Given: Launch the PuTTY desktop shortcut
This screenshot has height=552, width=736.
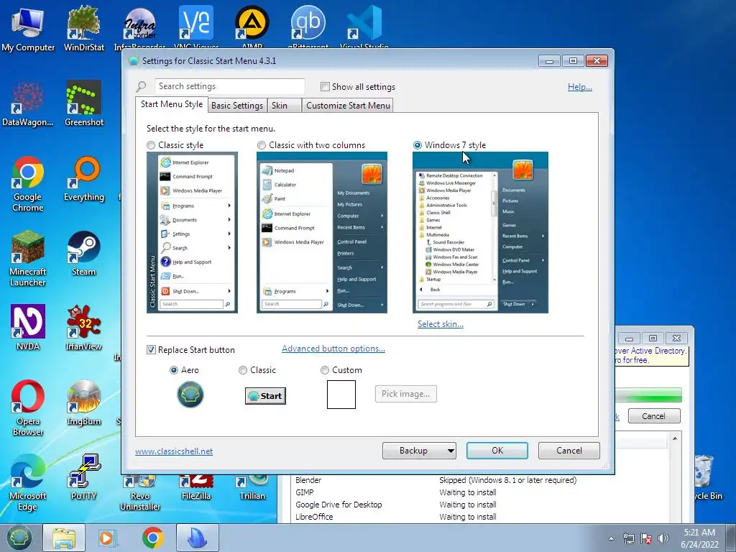Looking at the screenshot, I should pos(84,477).
